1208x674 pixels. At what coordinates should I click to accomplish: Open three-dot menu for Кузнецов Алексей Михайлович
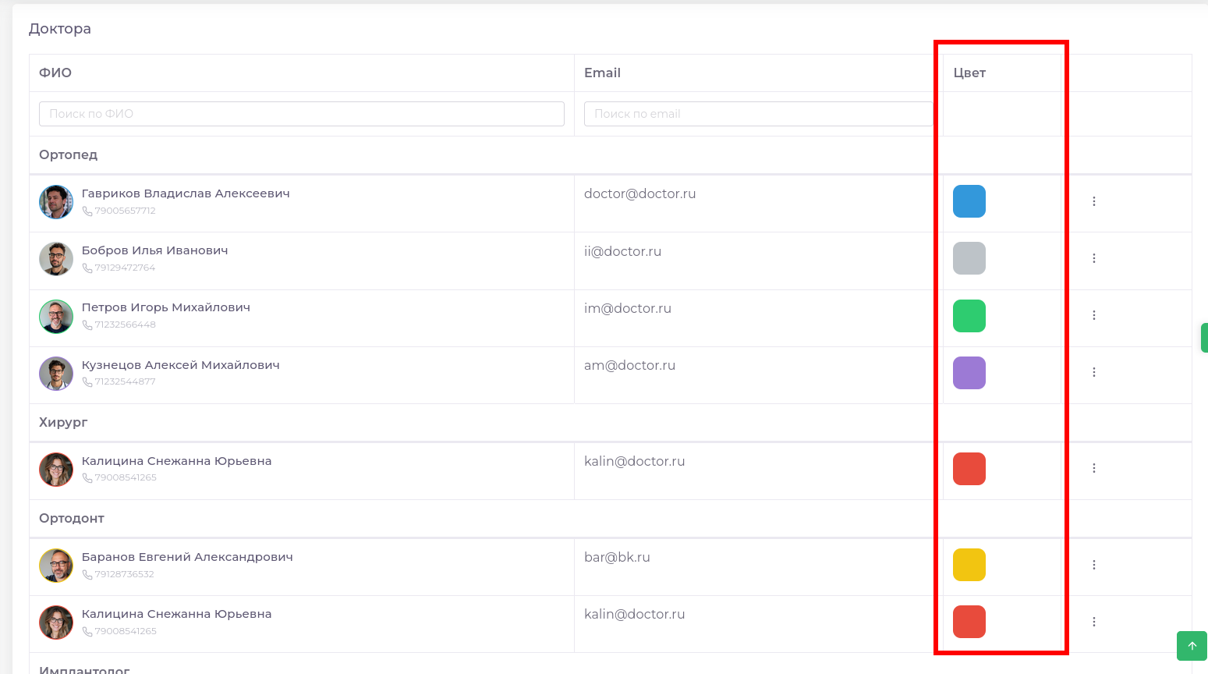click(1094, 372)
